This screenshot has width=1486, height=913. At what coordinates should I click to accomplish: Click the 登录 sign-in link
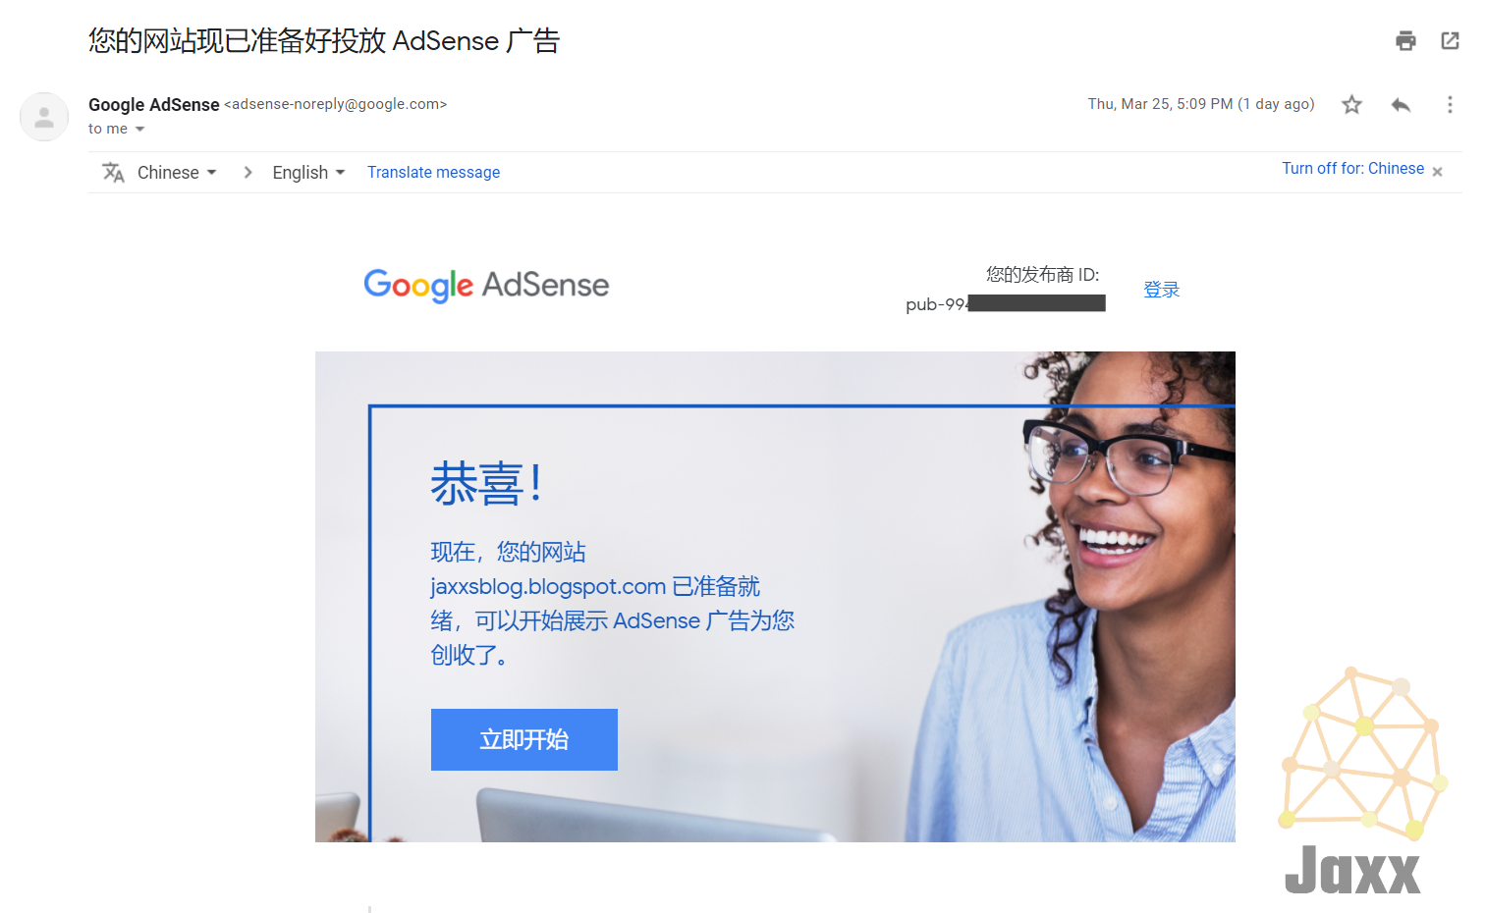click(x=1161, y=290)
